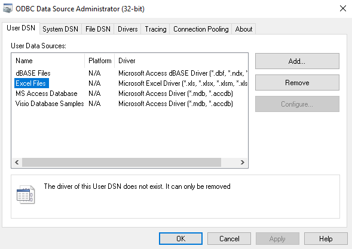Select the dBASE Files data source
Image resolution: width=352 pixels, height=249 pixels.
click(33, 73)
